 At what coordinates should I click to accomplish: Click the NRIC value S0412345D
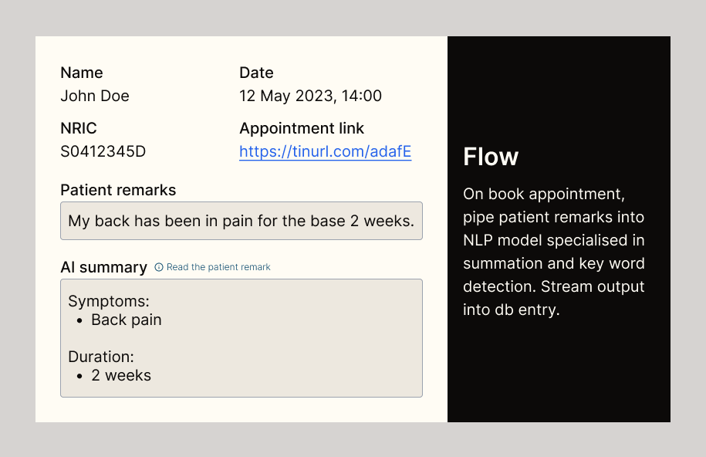103,151
